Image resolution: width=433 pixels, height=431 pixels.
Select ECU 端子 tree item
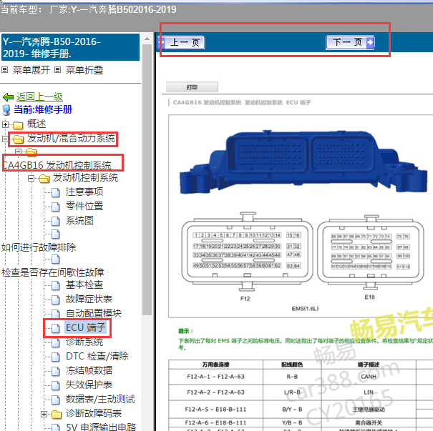click(x=86, y=327)
